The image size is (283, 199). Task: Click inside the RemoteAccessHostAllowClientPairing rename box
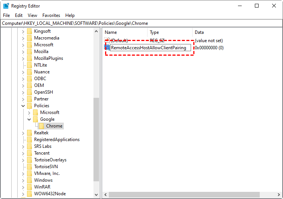point(150,47)
